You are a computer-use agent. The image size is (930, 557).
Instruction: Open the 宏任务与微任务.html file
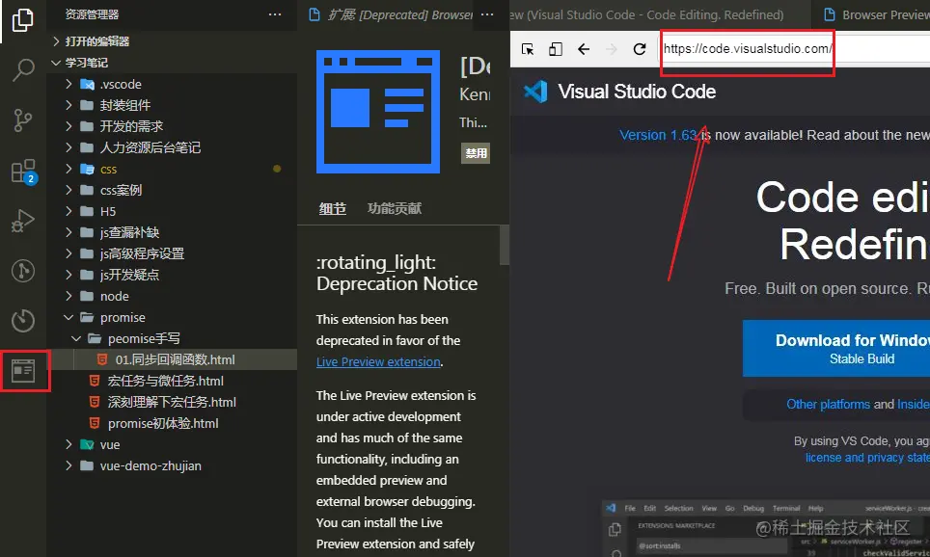tap(165, 381)
